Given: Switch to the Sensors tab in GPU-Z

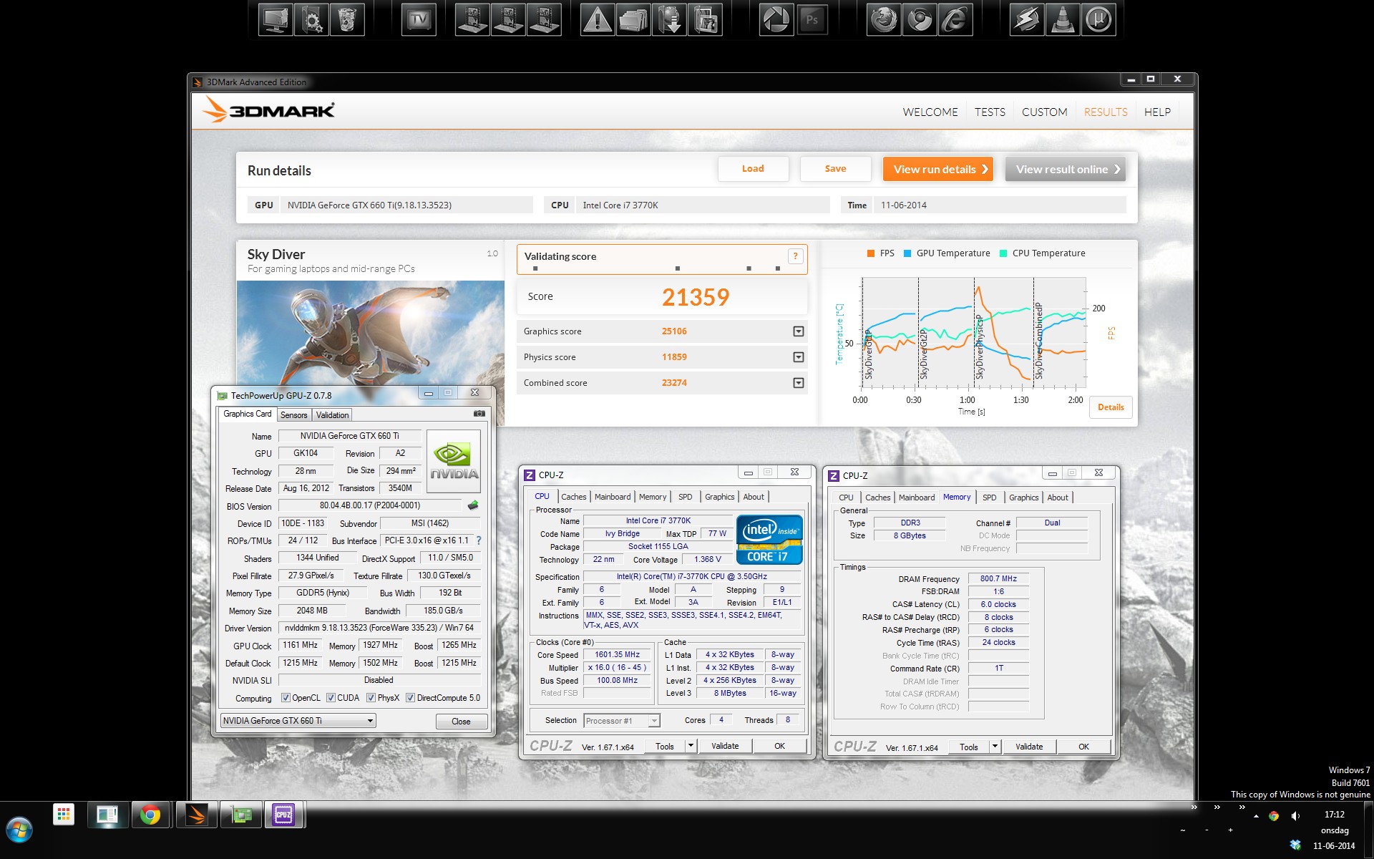Looking at the screenshot, I should point(293,415).
